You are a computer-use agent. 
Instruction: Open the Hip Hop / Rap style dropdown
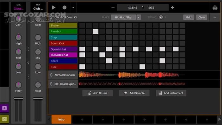click(139, 17)
